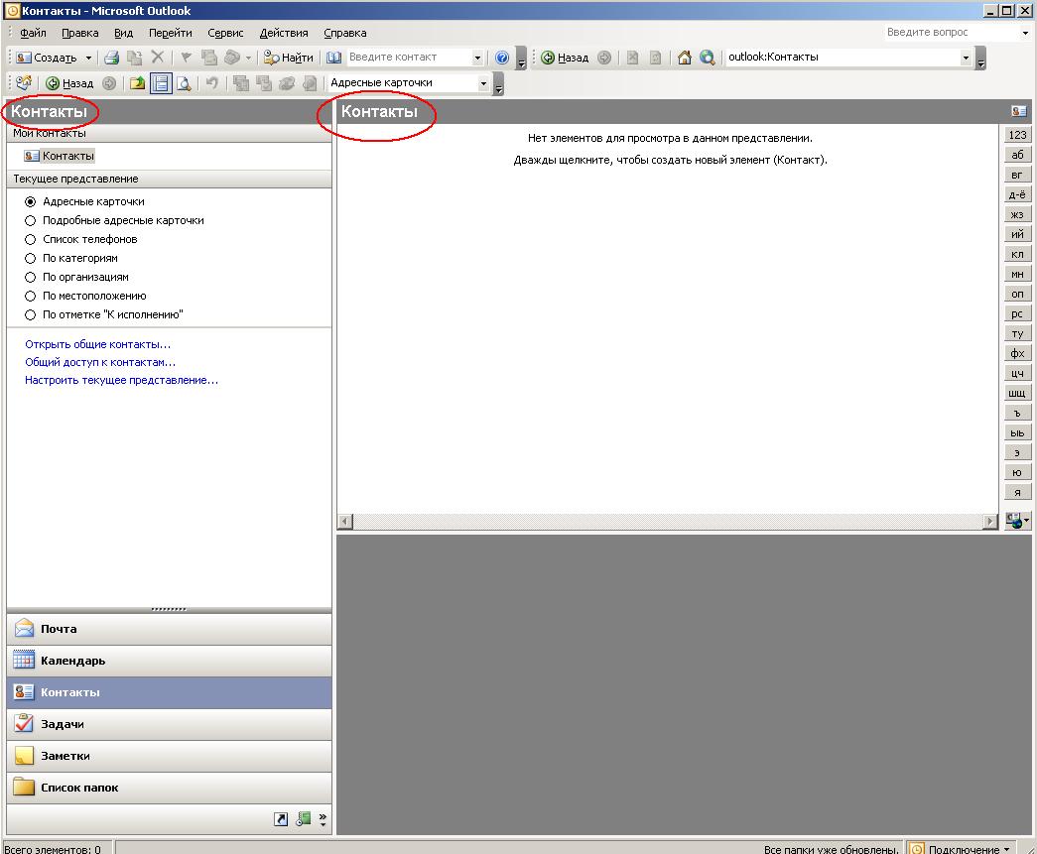Open Заметки in navigation pane
Image resolution: width=1037 pixels, height=854 pixels.
[170, 756]
